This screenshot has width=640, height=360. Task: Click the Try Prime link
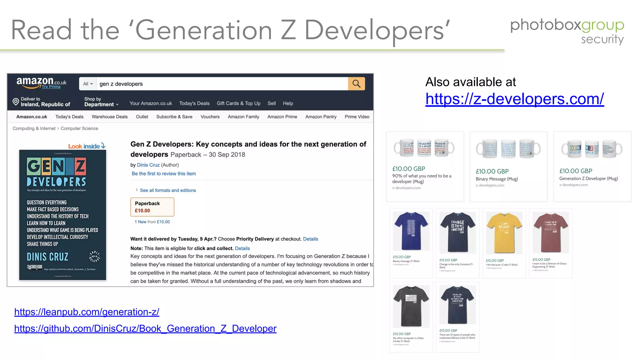coord(51,87)
